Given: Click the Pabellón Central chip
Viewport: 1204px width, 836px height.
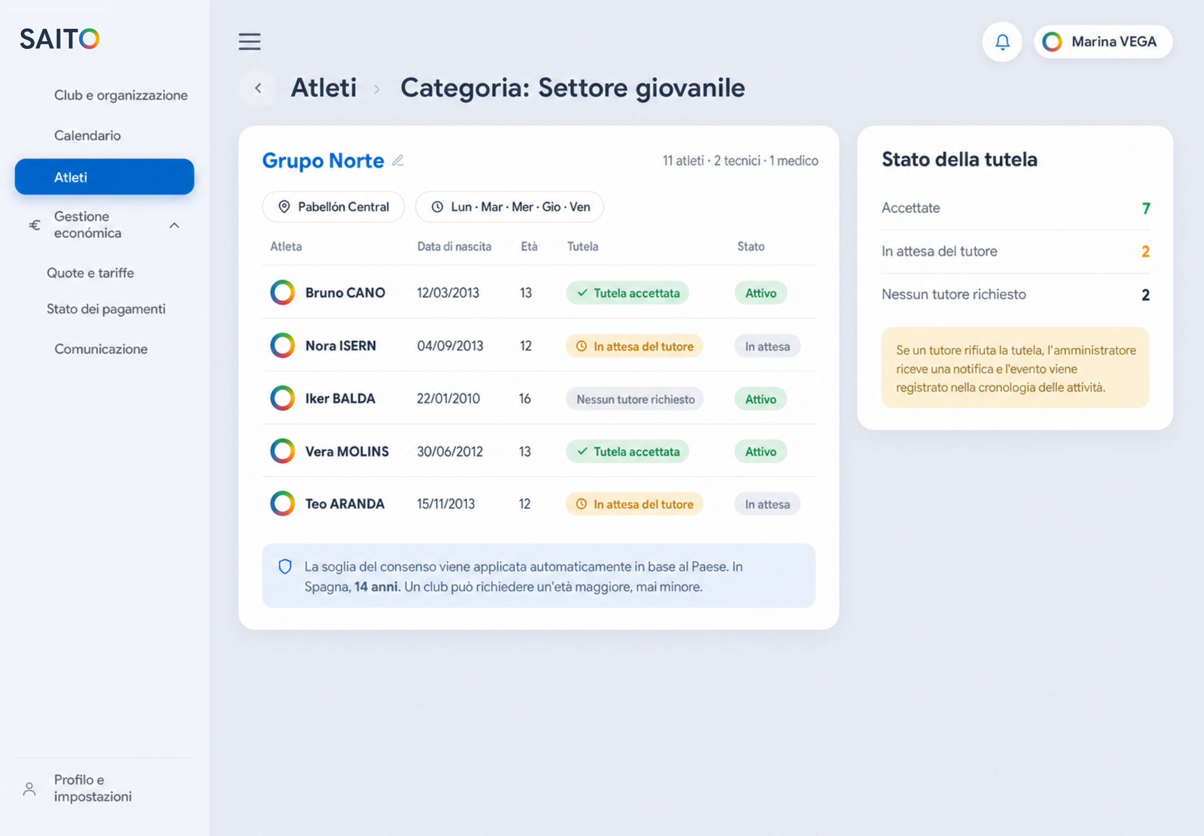Looking at the screenshot, I should 333,207.
